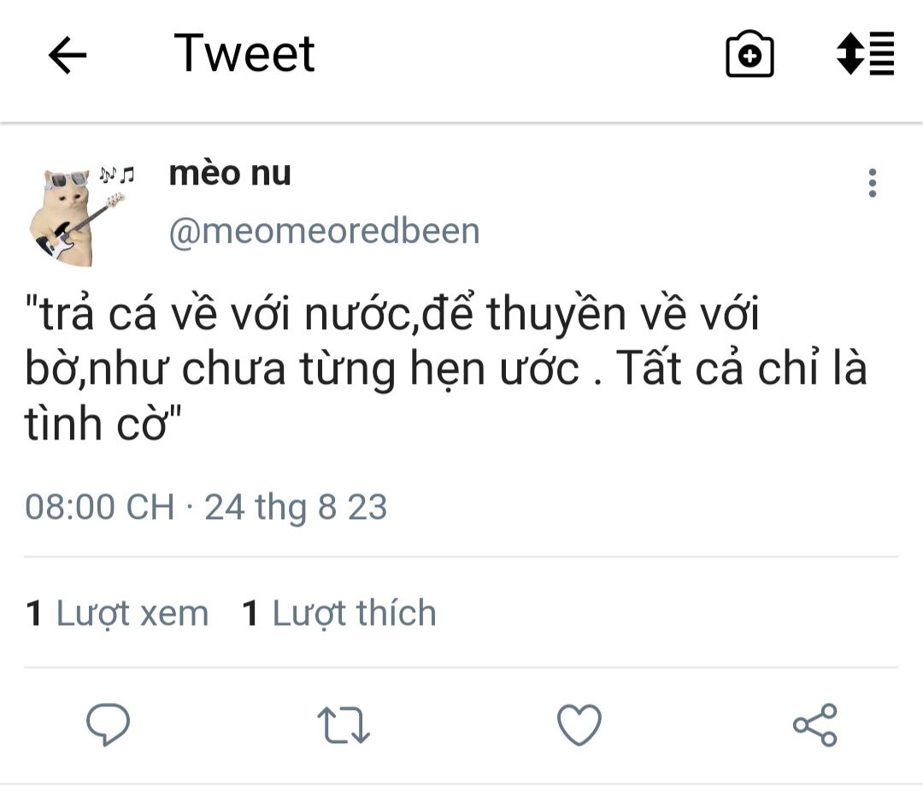923x791 pixels.
Task: Click the "1 Lượt xem" view count
Action: tap(117, 613)
